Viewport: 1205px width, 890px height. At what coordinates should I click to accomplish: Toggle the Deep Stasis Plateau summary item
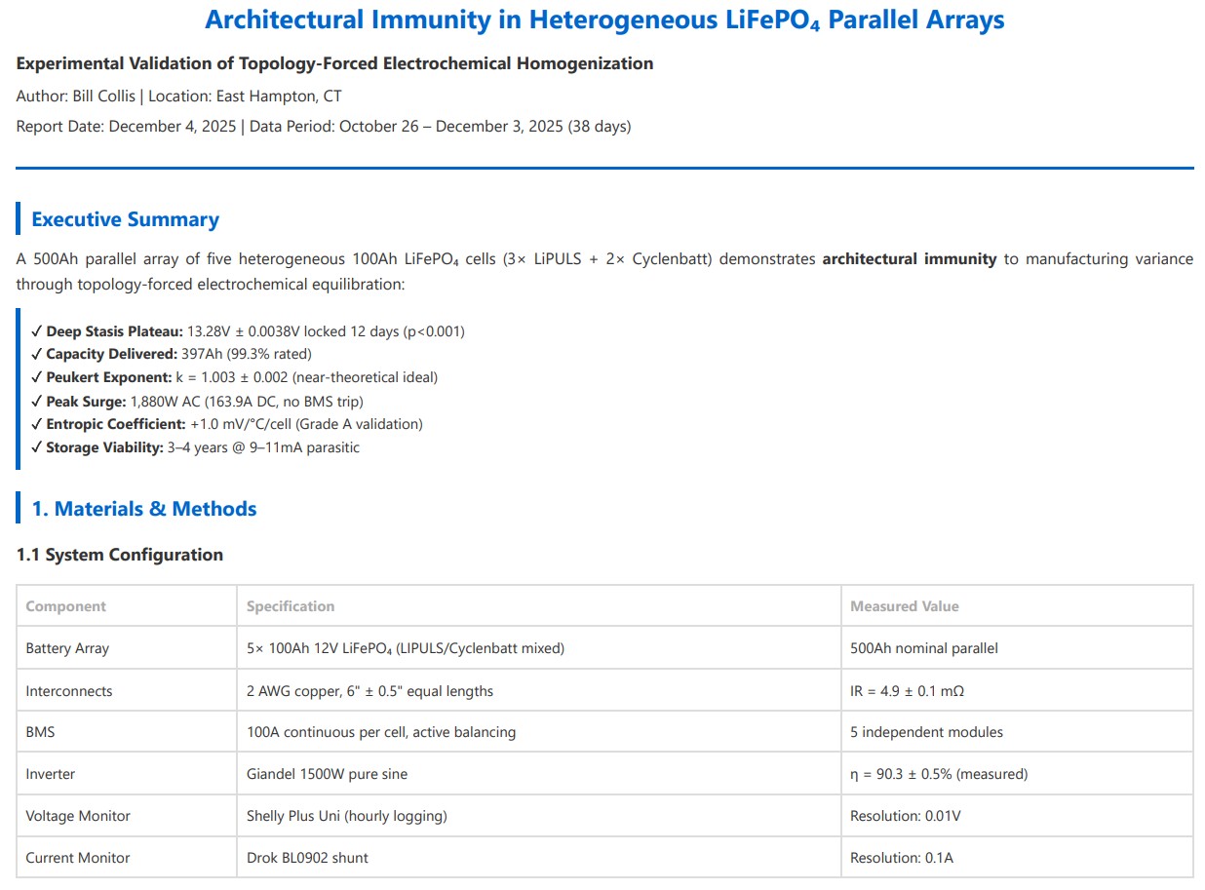click(x=244, y=331)
